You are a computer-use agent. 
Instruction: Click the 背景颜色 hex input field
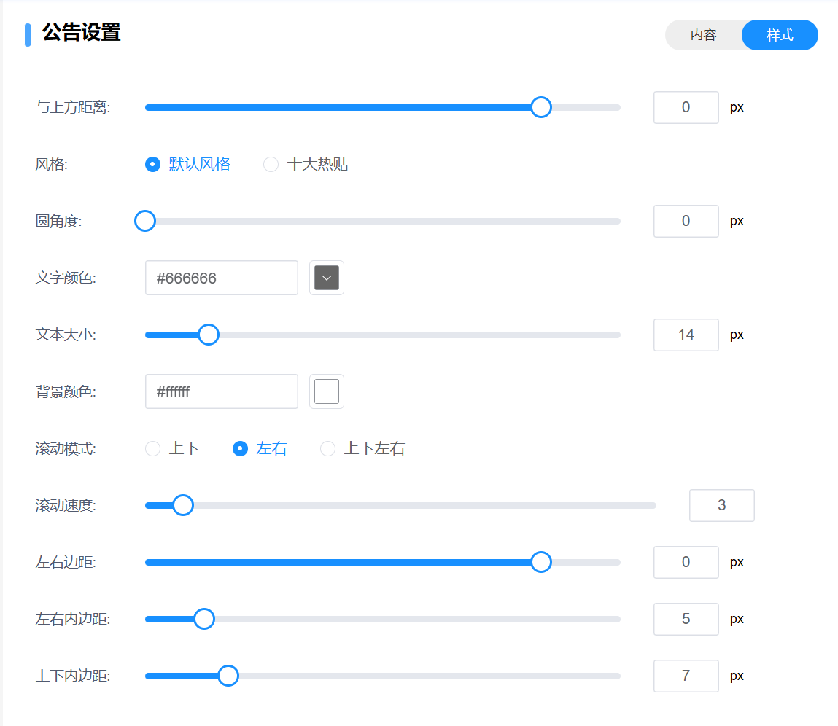pyautogui.click(x=222, y=391)
